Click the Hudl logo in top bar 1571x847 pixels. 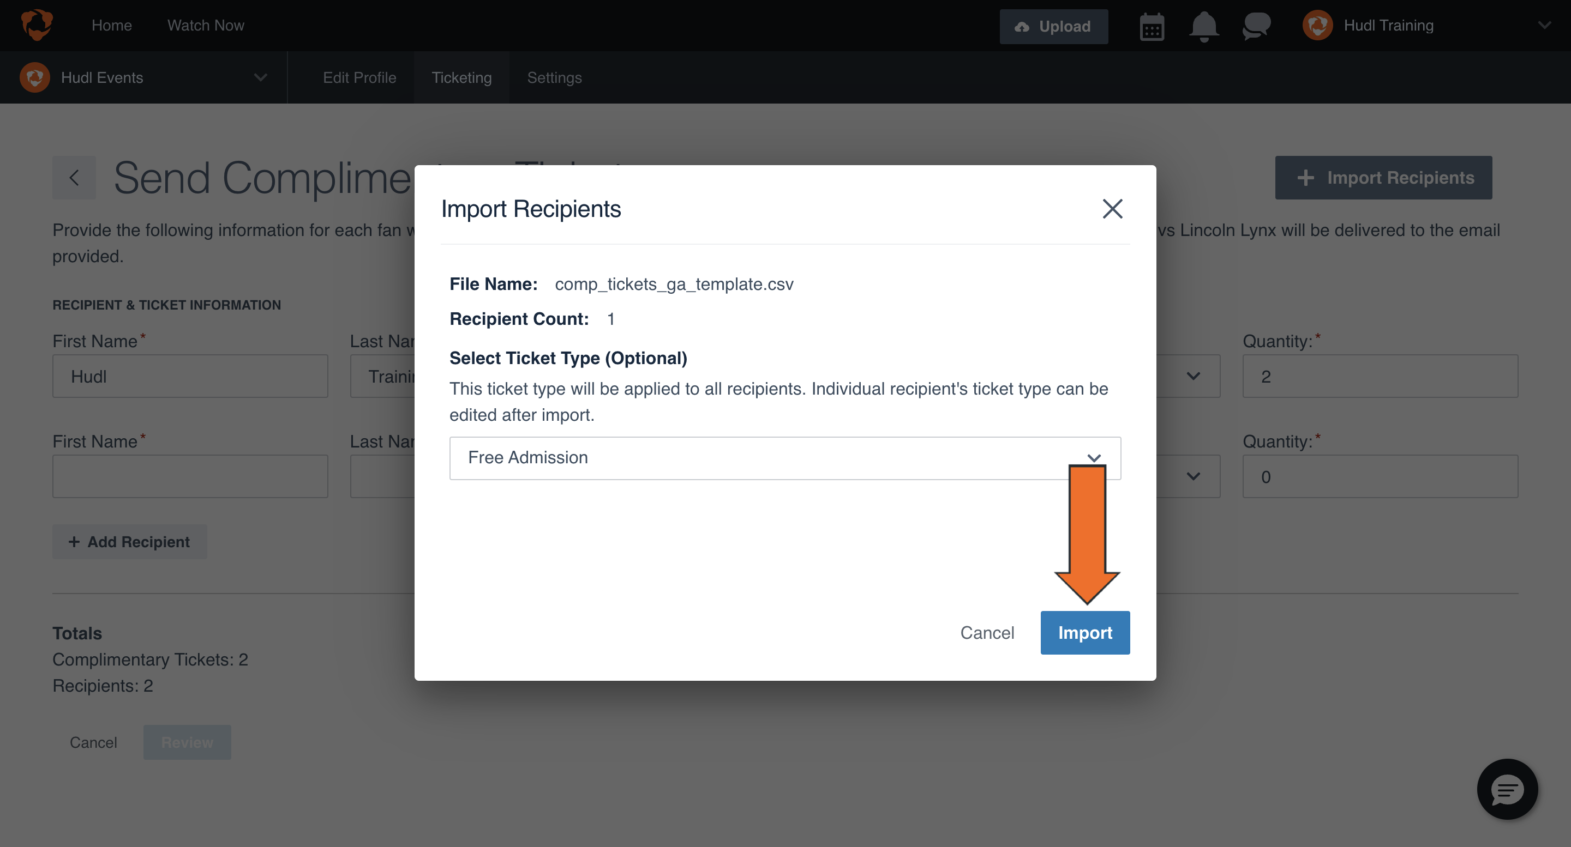[x=37, y=25]
